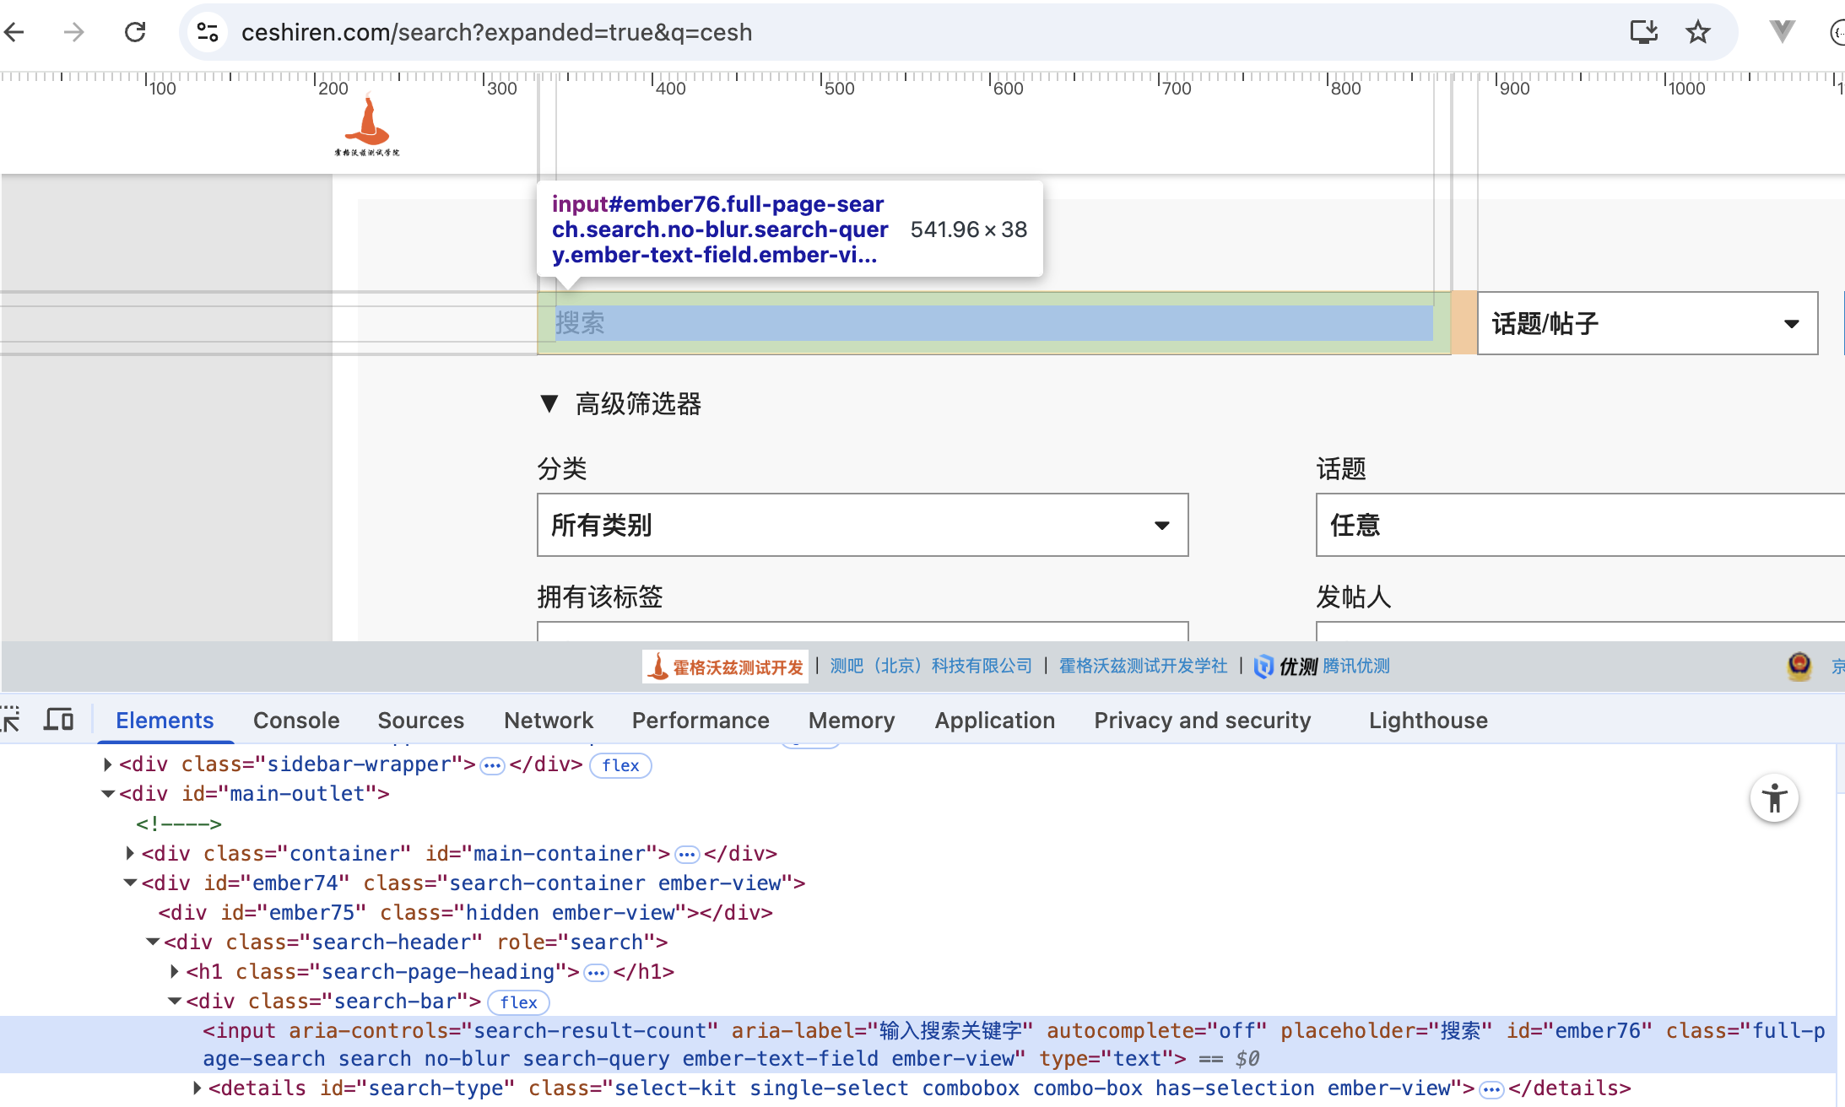Activate the DevTools inspect element picker icon
Image resolution: width=1845 pixels, height=1107 pixels.
tap(10, 720)
